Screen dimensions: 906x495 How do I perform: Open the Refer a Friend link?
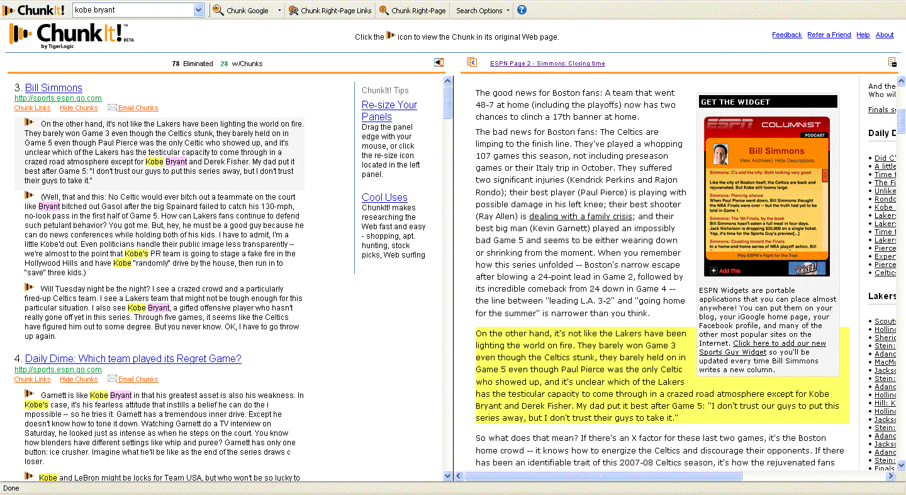[829, 35]
